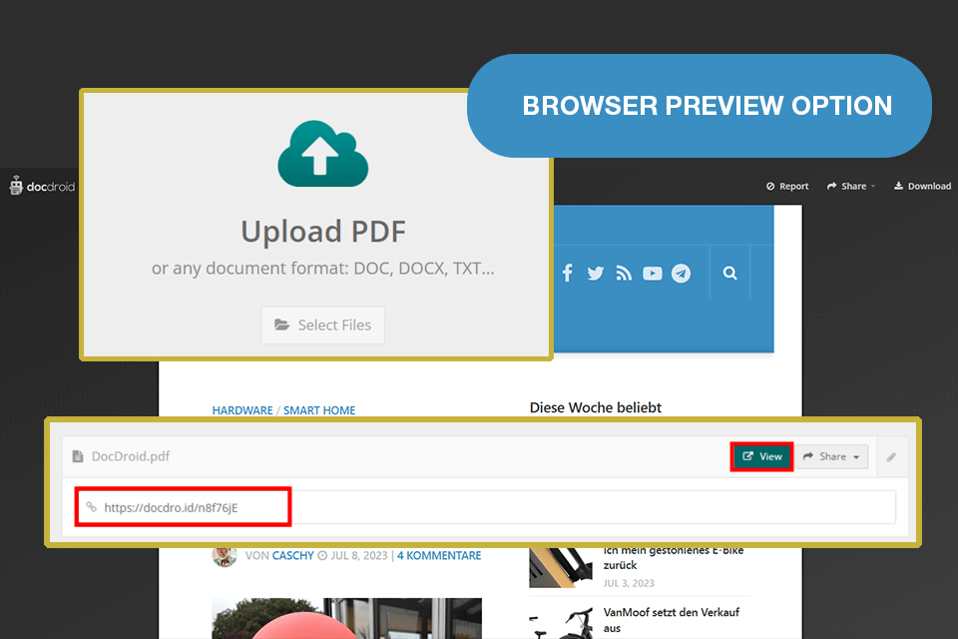Screen dimensions: 958x639
Task: Click the stolen E-Bike article thumbnail
Action: click(x=561, y=567)
